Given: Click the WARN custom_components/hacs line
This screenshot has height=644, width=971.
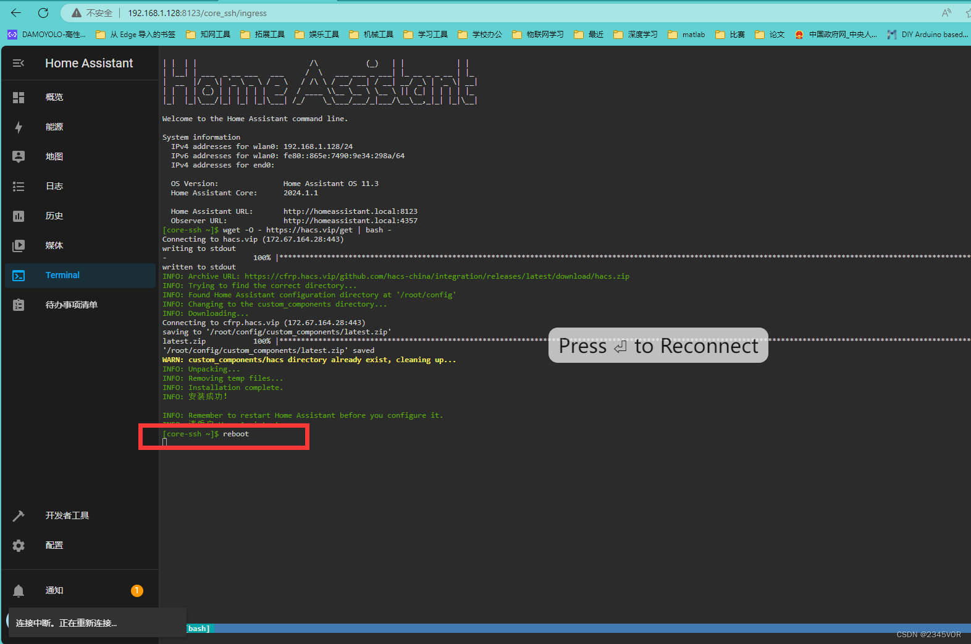Looking at the screenshot, I should point(309,360).
